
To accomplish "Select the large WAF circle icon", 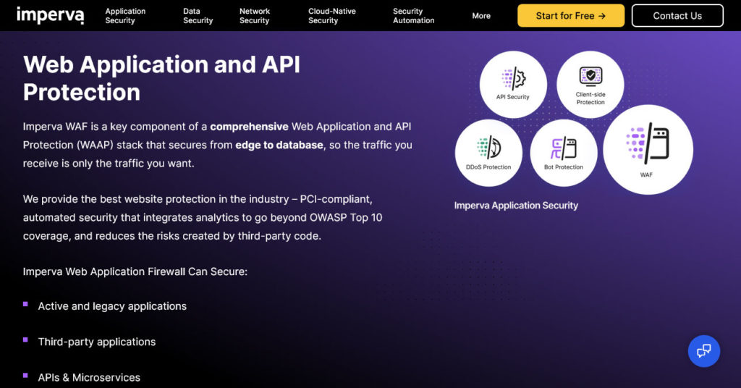I will pos(648,149).
